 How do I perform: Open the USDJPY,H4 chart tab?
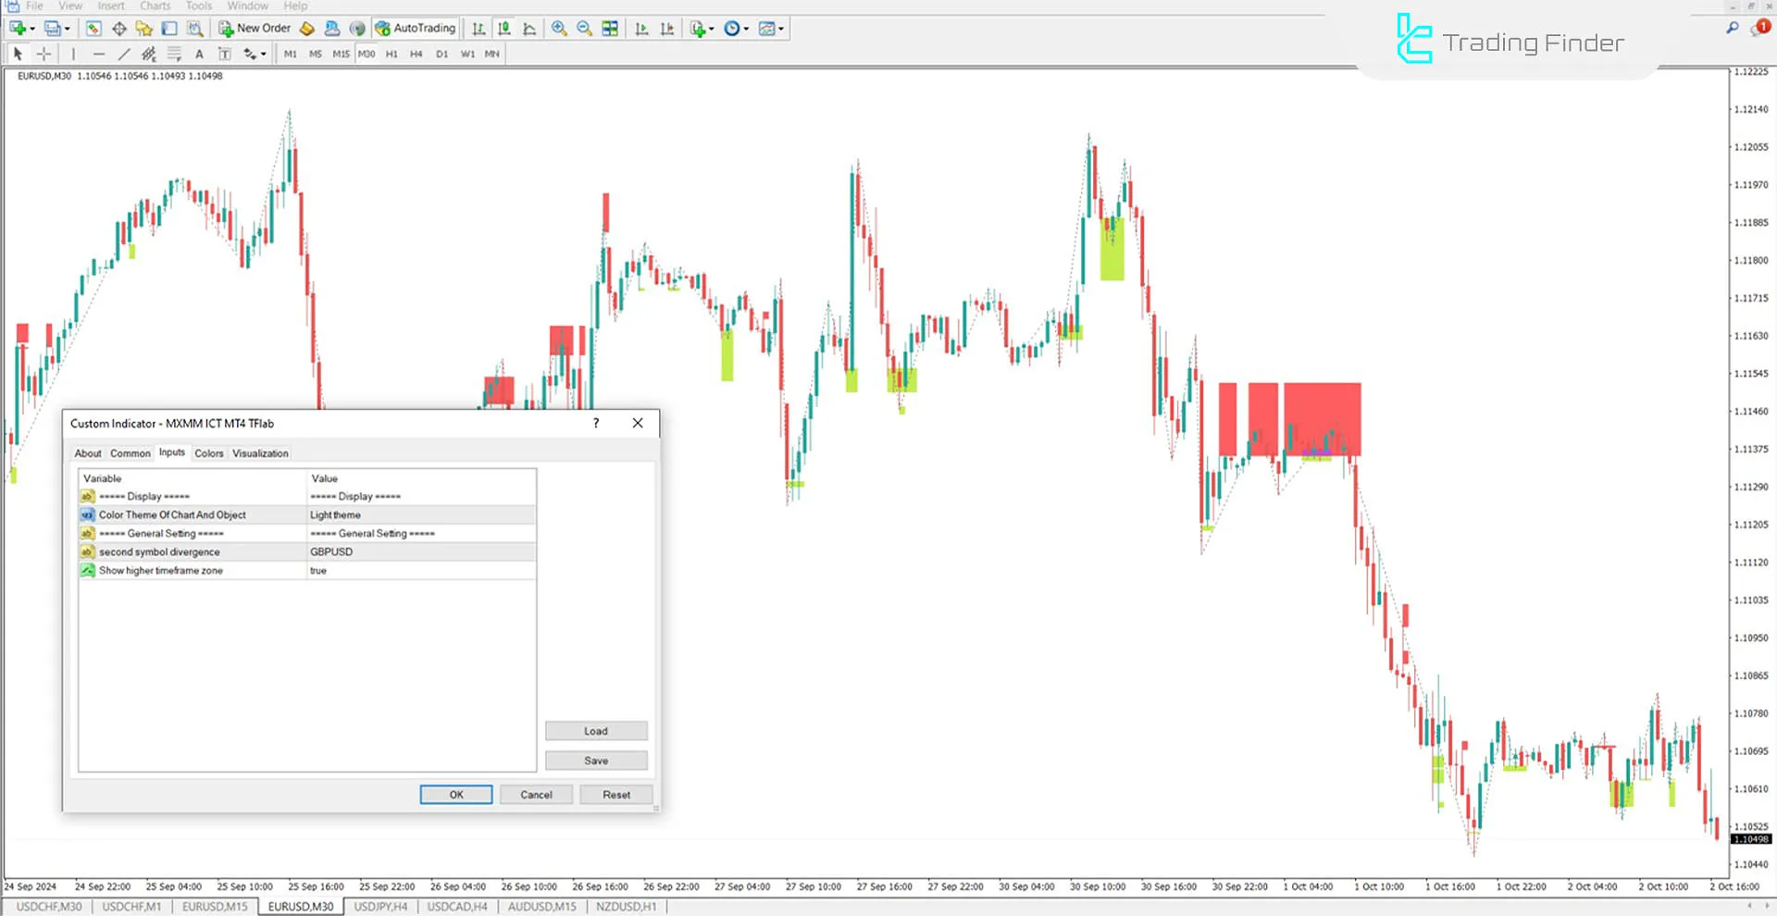coord(380,907)
